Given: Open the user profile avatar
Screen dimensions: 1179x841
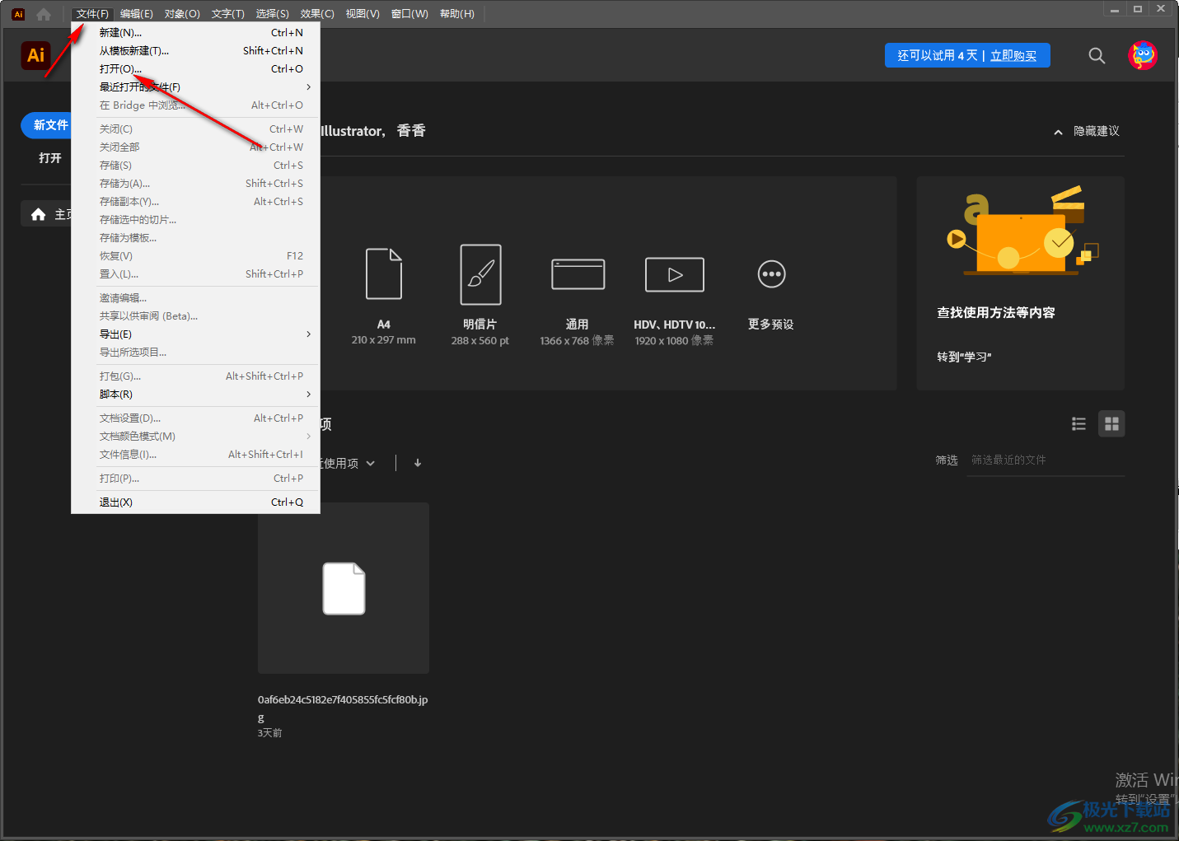Looking at the screenshot, I should [x=1143, y=55].
